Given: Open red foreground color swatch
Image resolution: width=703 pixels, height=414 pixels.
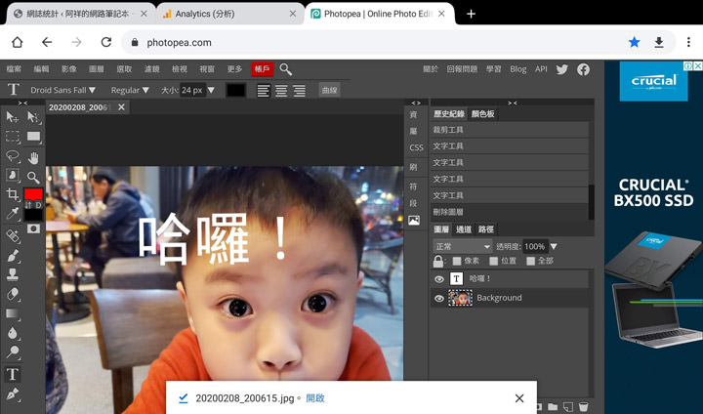Looking at the screenshot, I should 33,194.
